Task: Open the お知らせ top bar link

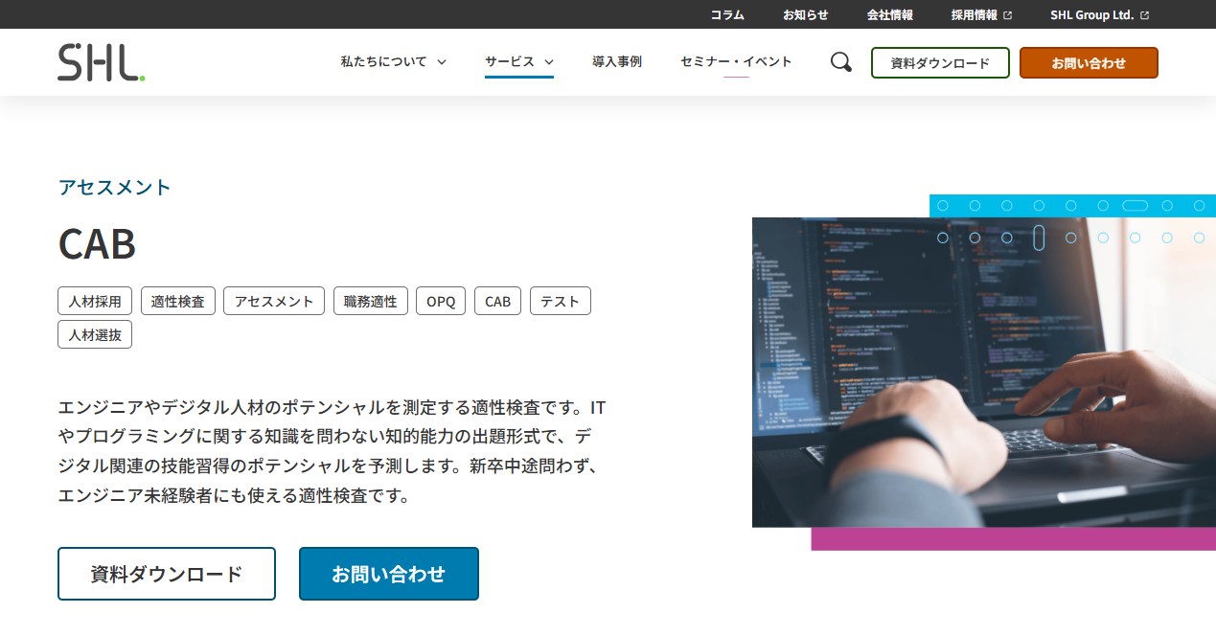Action: pyautogui.click(x=805, y=15)
